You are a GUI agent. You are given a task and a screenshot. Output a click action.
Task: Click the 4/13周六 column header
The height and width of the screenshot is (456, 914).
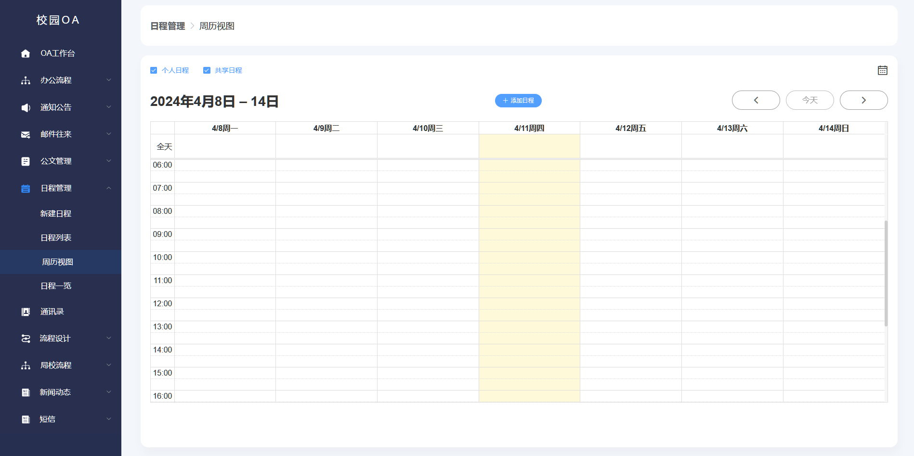(732, 128)
